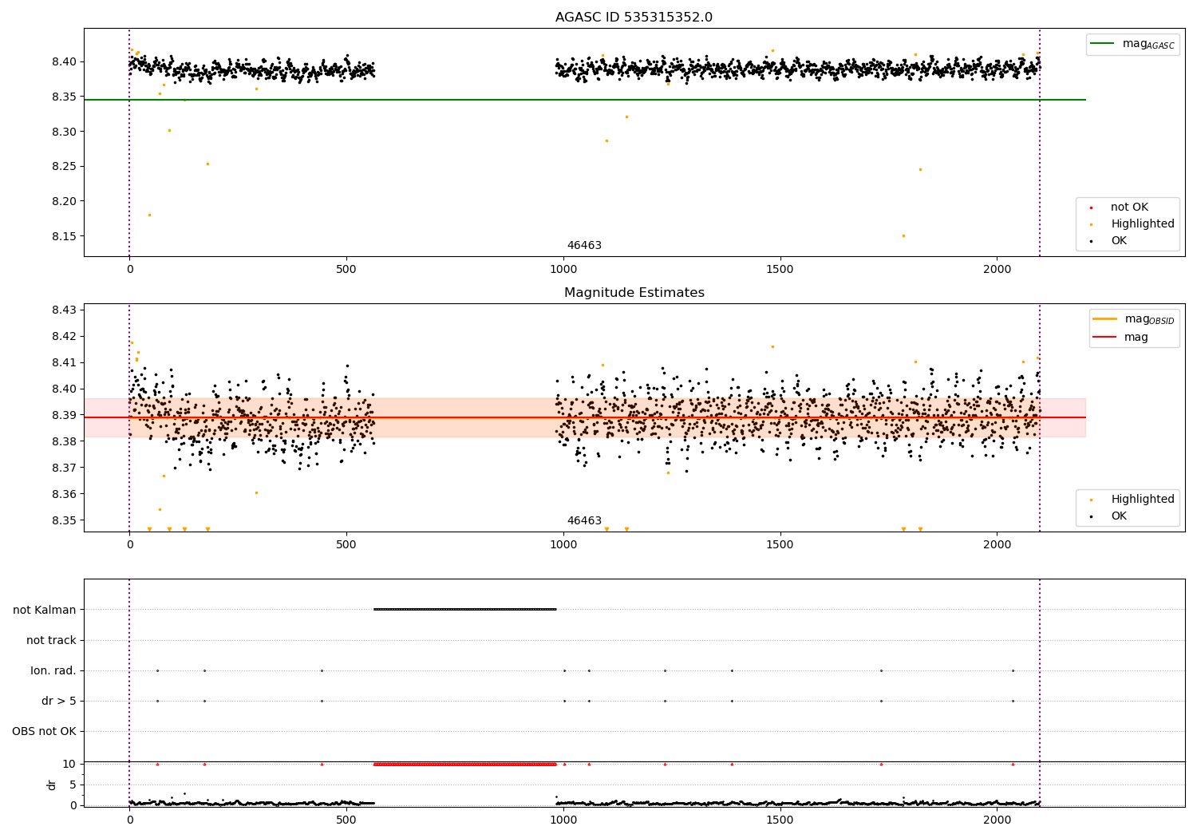
Task: Click the 46463 label in top plot
Action: click(584, 246)
